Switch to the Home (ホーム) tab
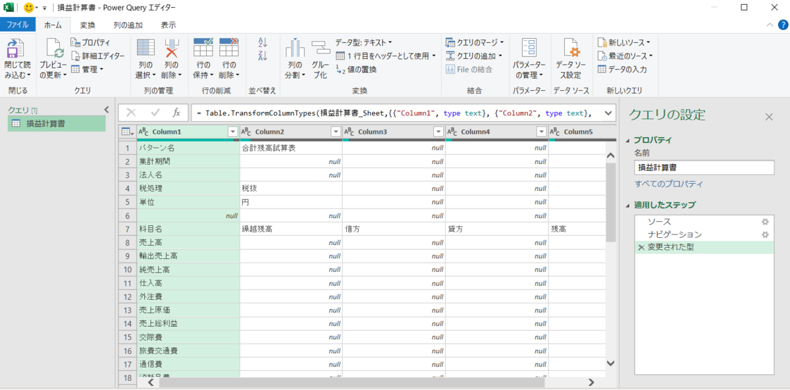Image resolution: width=790 pixels, height=390 pixels. (x=53, y=25)
